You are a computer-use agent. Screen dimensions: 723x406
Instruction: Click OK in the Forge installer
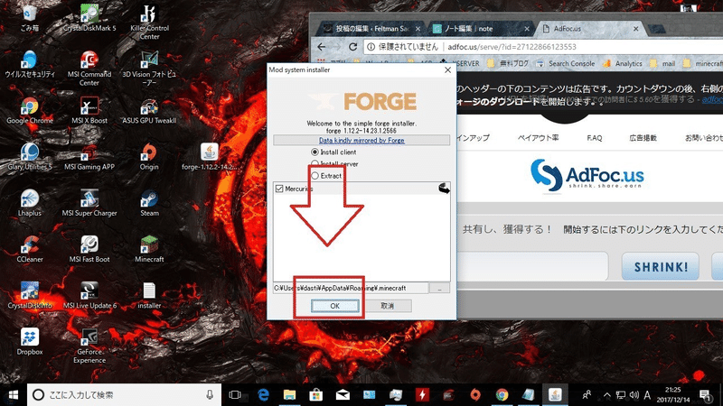click(x=334, y=306)
